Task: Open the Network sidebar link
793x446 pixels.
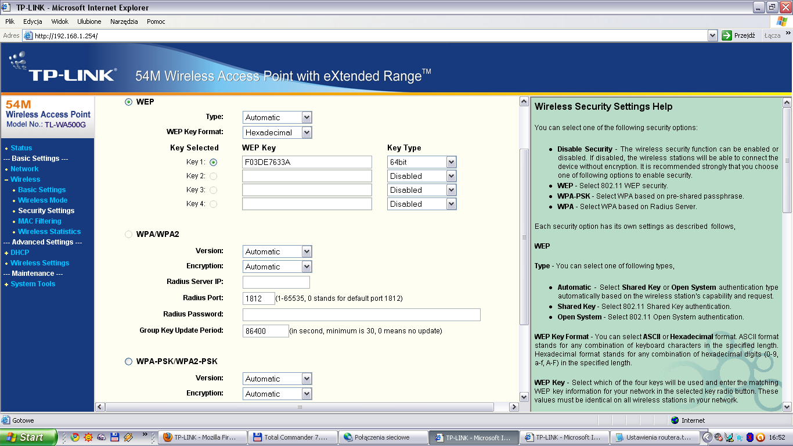Action: 24,169
